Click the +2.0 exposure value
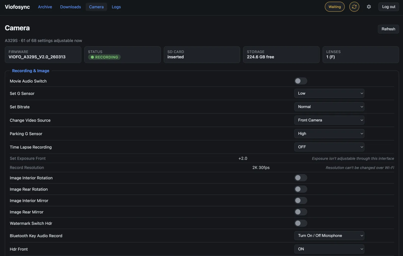403x256 pixels. 243,158
